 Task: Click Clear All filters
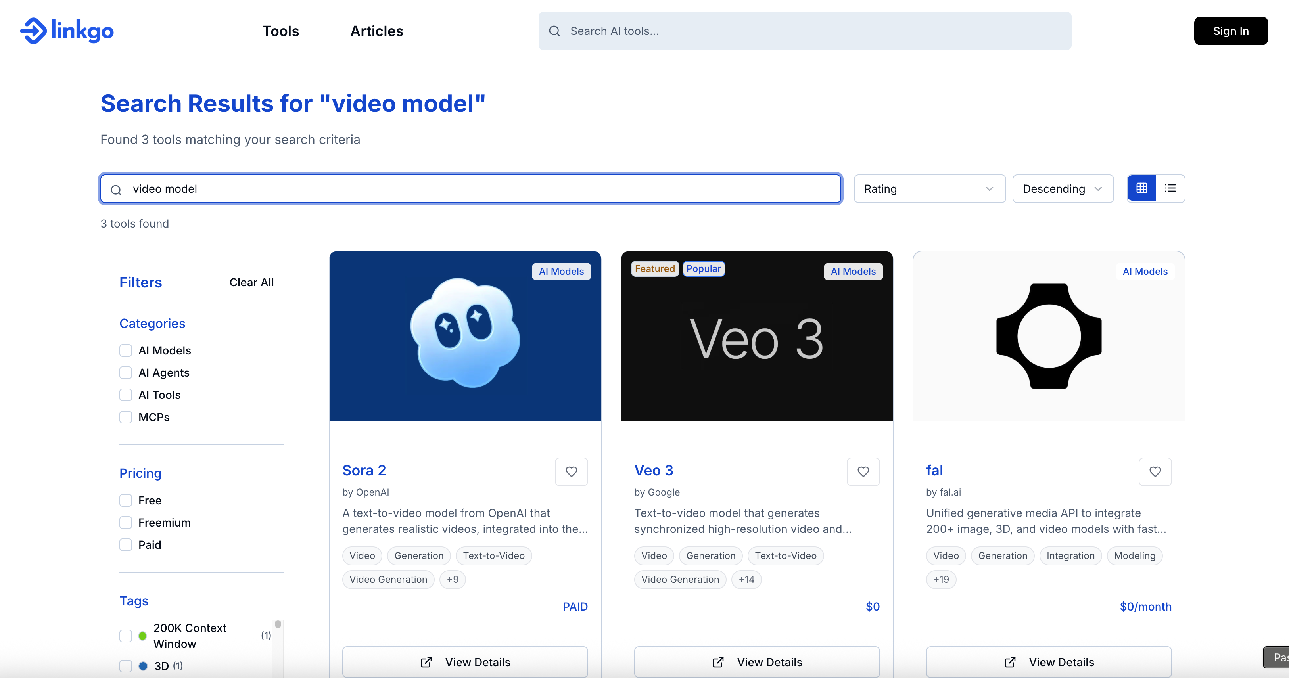pos(251,282)
